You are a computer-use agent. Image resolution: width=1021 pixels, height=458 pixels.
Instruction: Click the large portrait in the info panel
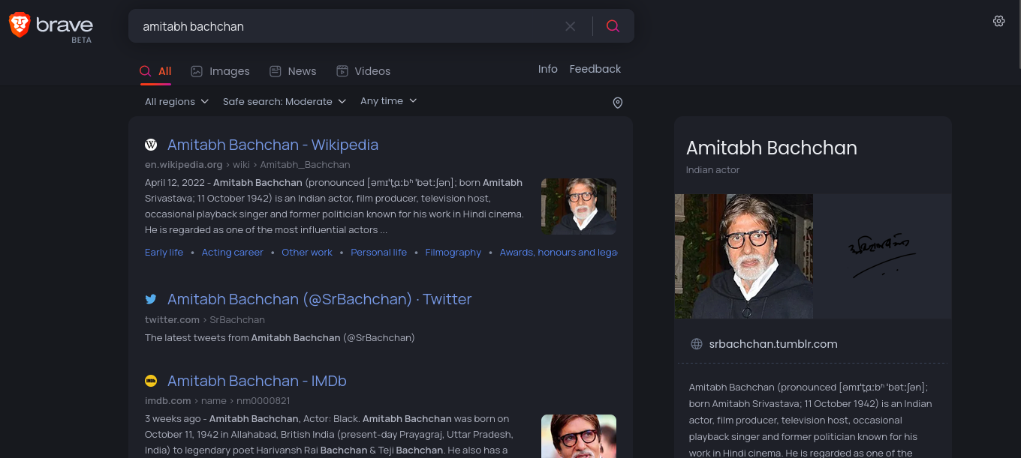tap(744, 256)
